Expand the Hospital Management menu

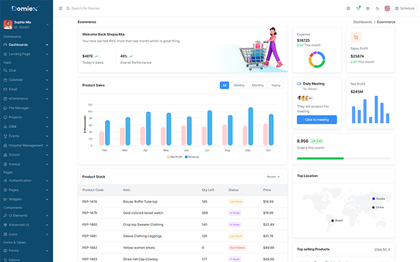click(x=26, y=146)
